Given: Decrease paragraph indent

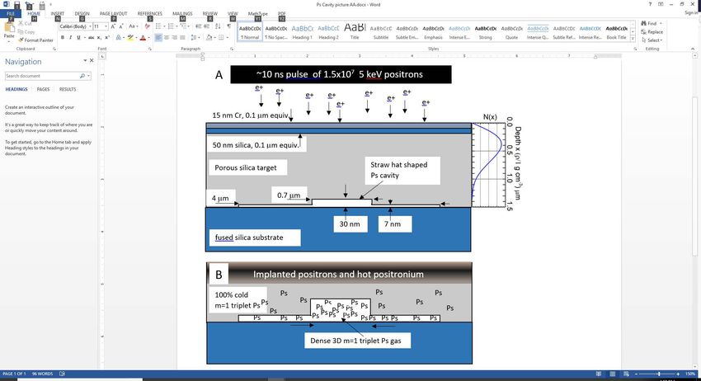Looking at the screenshot, I should 199,26.
